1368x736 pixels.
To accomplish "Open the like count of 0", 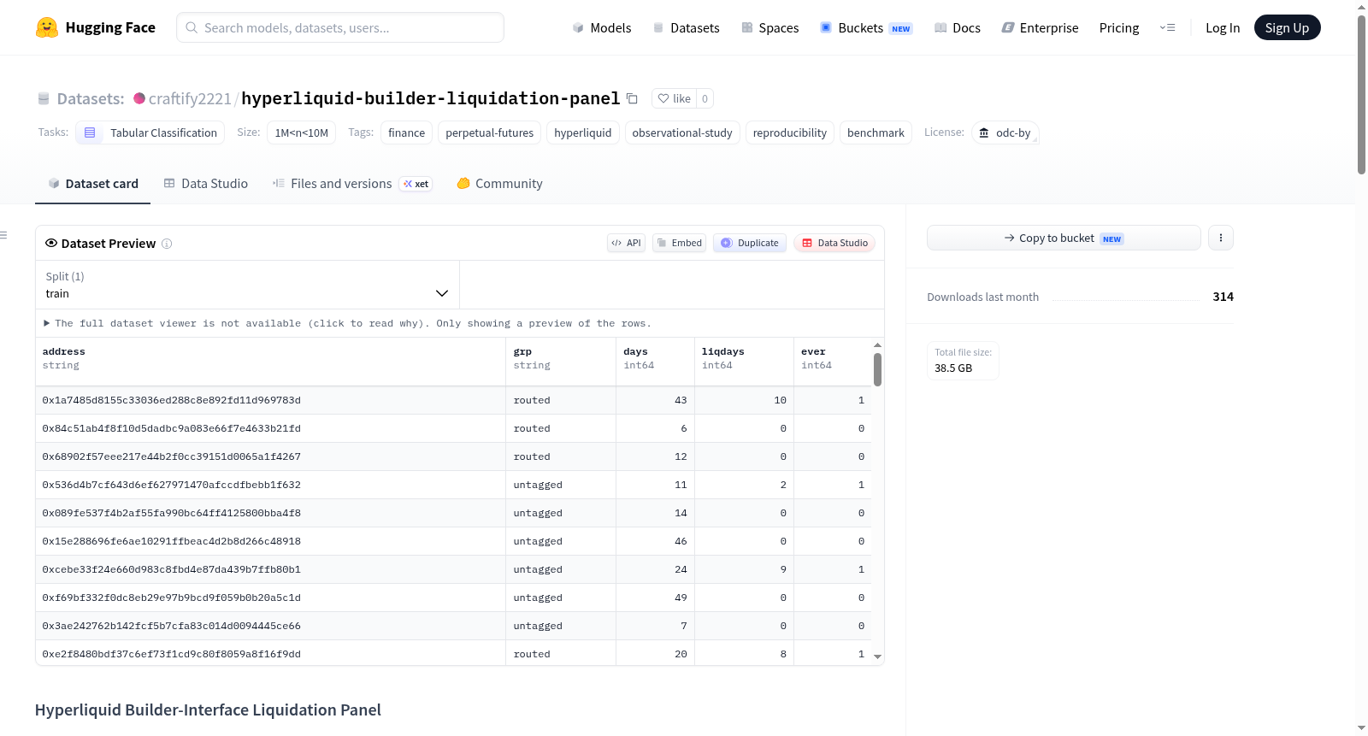I will pyautogui.click(x=705, y=98).
